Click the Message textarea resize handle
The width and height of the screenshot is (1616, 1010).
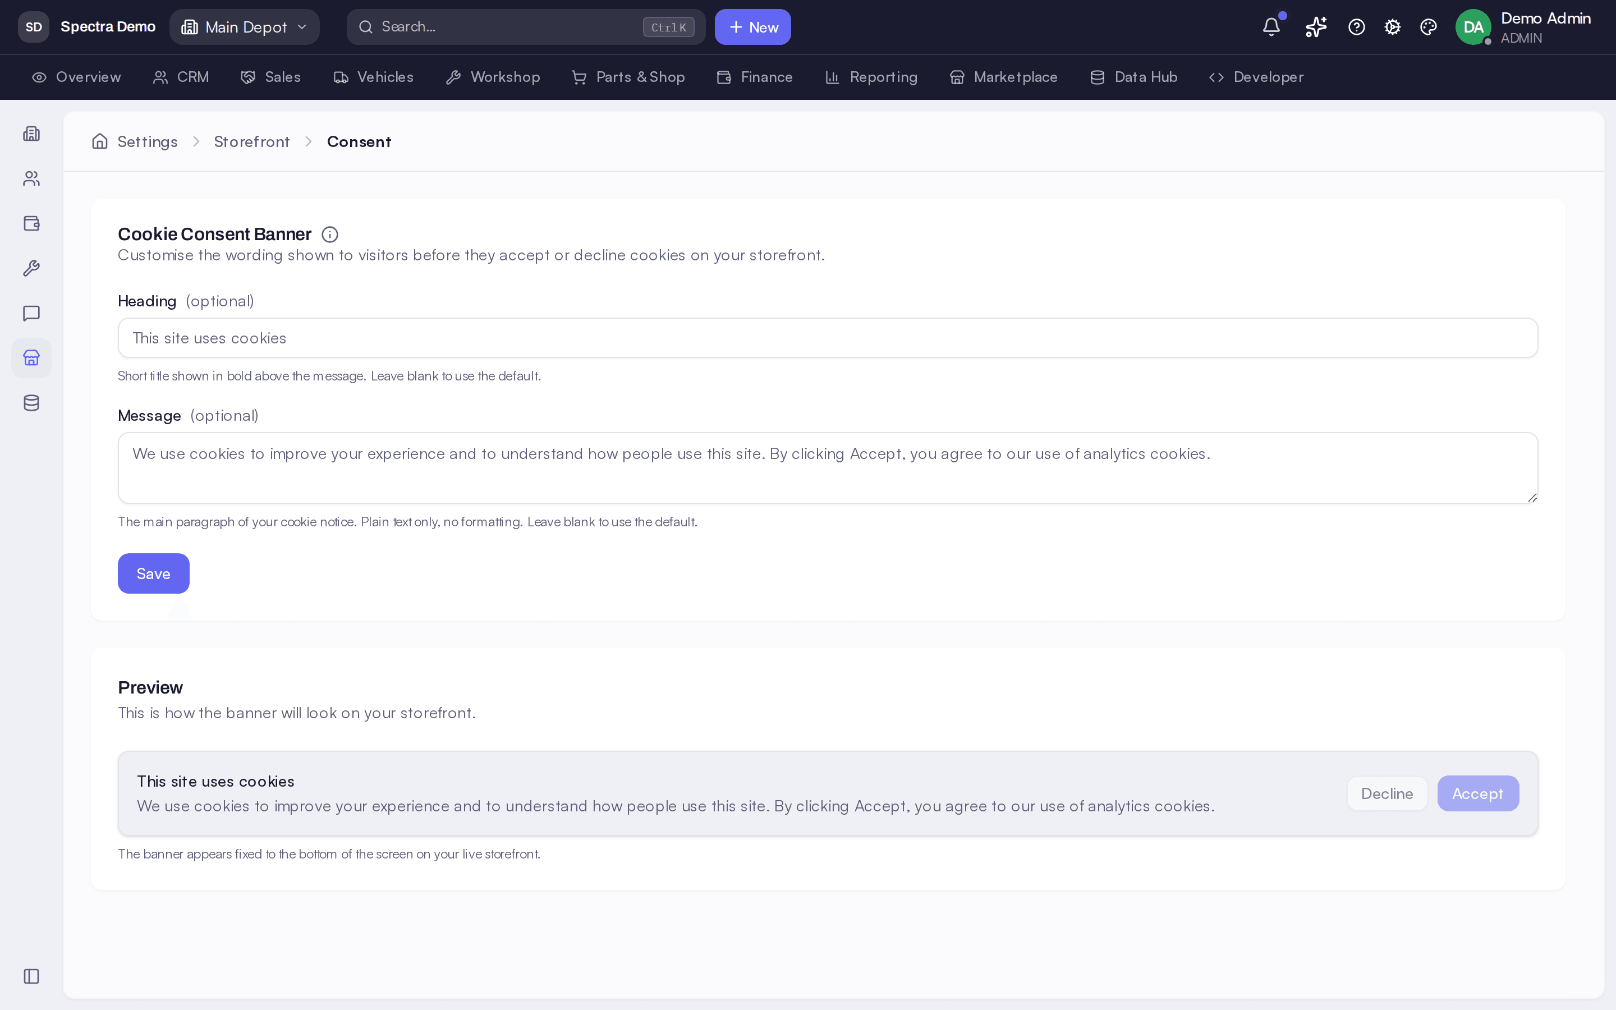1532,497
